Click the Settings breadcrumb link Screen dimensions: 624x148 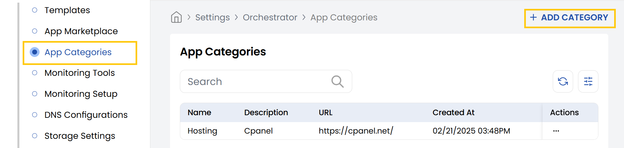pyautogui.click(x=212, y=17)
